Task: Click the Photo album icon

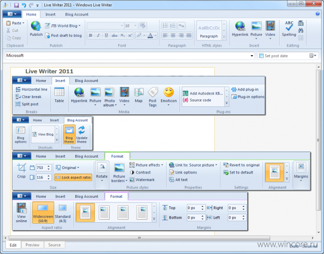Action: 109,92
